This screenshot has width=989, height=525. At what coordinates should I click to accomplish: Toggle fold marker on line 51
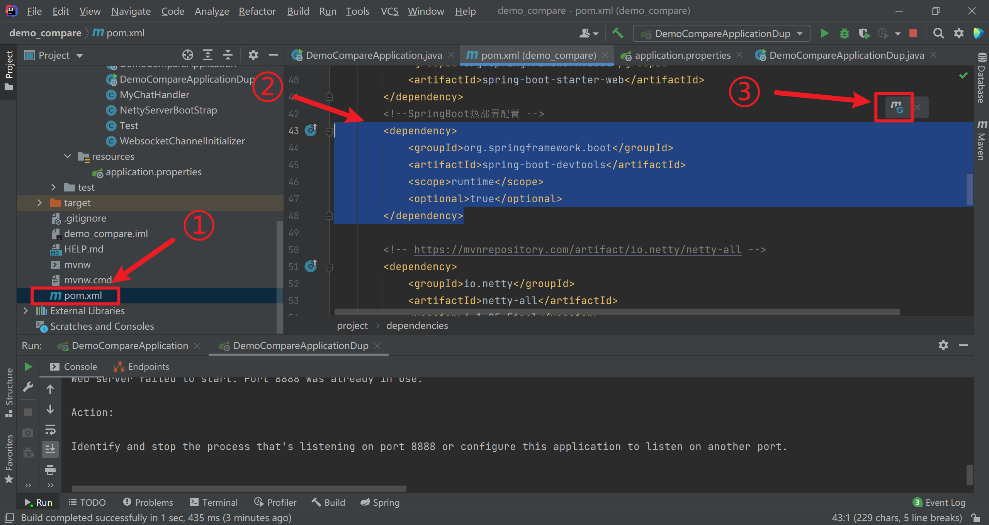pos(329,267)
